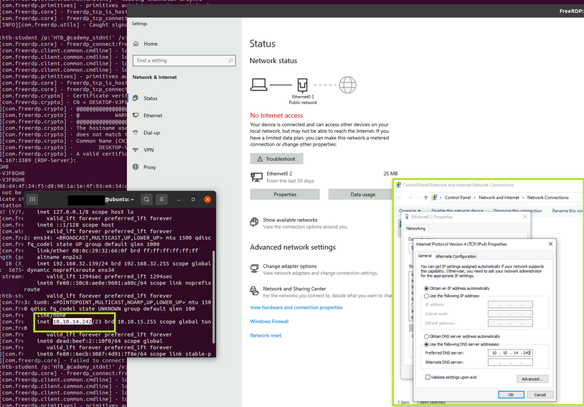Click Cancel in IPv4 Properties dialog
Viewport: 584px width, 407px height.
coord(540,395)
